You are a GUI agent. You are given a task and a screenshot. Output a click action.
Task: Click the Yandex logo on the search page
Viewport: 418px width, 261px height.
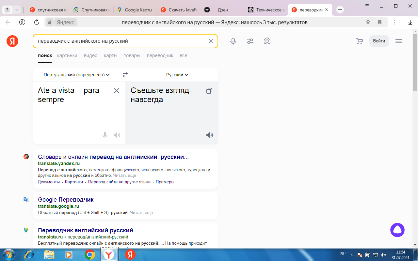tap(12, 41)
